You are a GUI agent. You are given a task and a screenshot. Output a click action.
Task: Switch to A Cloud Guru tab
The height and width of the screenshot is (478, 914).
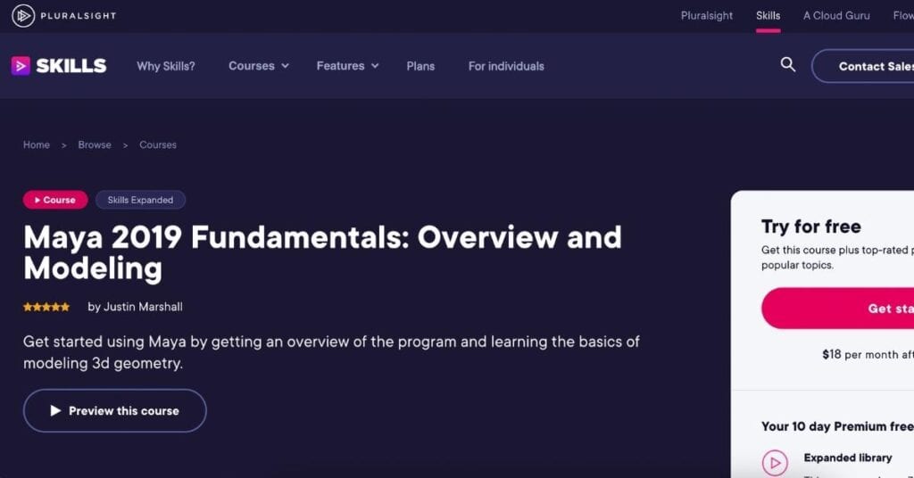coord(836,16)
